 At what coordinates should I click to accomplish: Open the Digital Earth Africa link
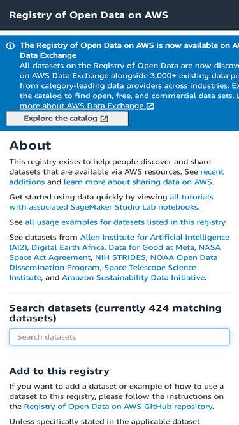[68, 247]
